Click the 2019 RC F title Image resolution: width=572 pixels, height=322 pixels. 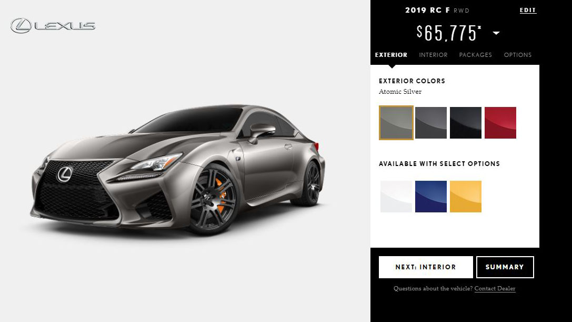[427, 10]
